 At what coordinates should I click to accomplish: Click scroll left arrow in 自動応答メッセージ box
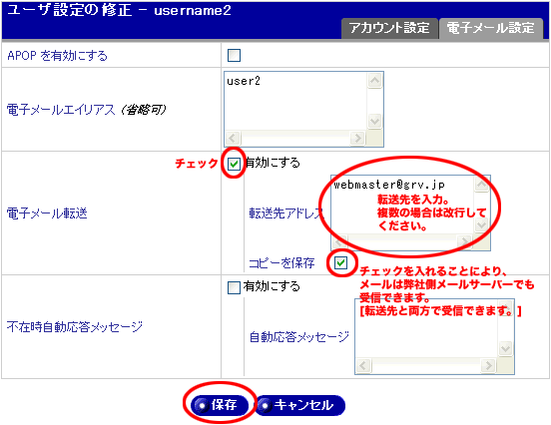tap(363, 366)
